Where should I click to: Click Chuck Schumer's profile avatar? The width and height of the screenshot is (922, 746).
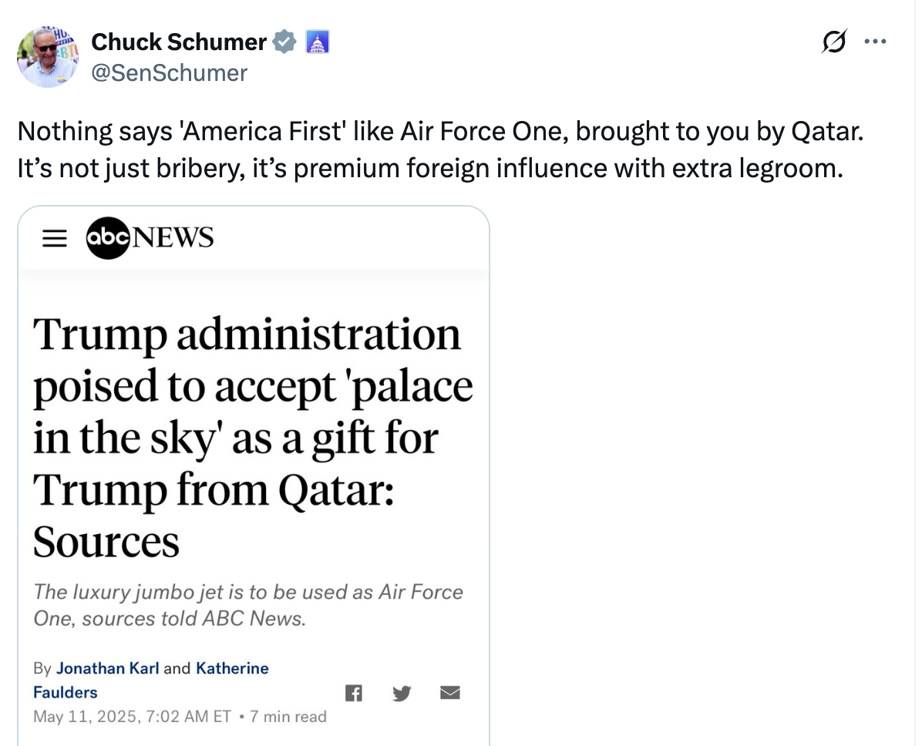tap(47, 56)
